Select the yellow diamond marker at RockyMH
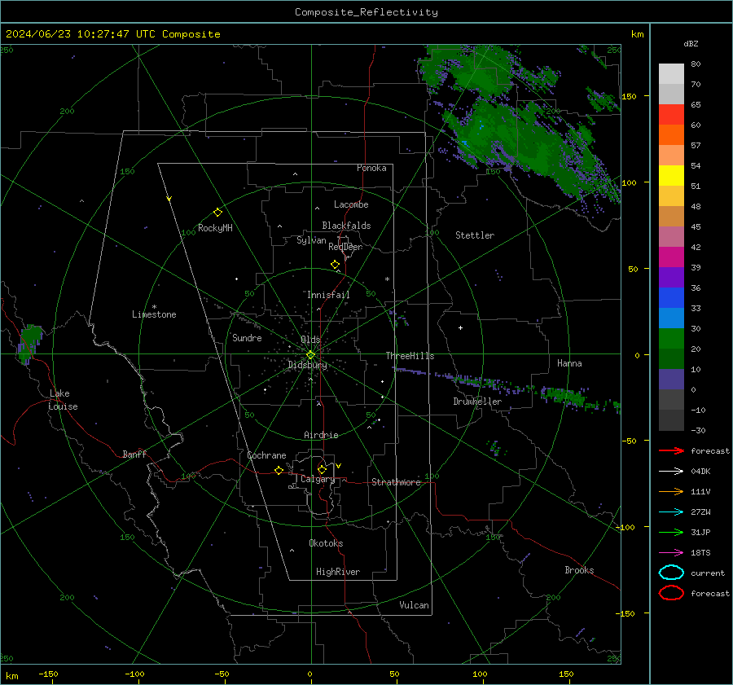Image resolution: width=733 pixels, height=685 pixels. (217, 213)
